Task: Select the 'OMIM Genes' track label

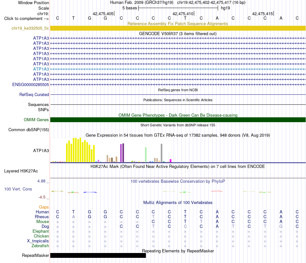Action: (36, 120)
